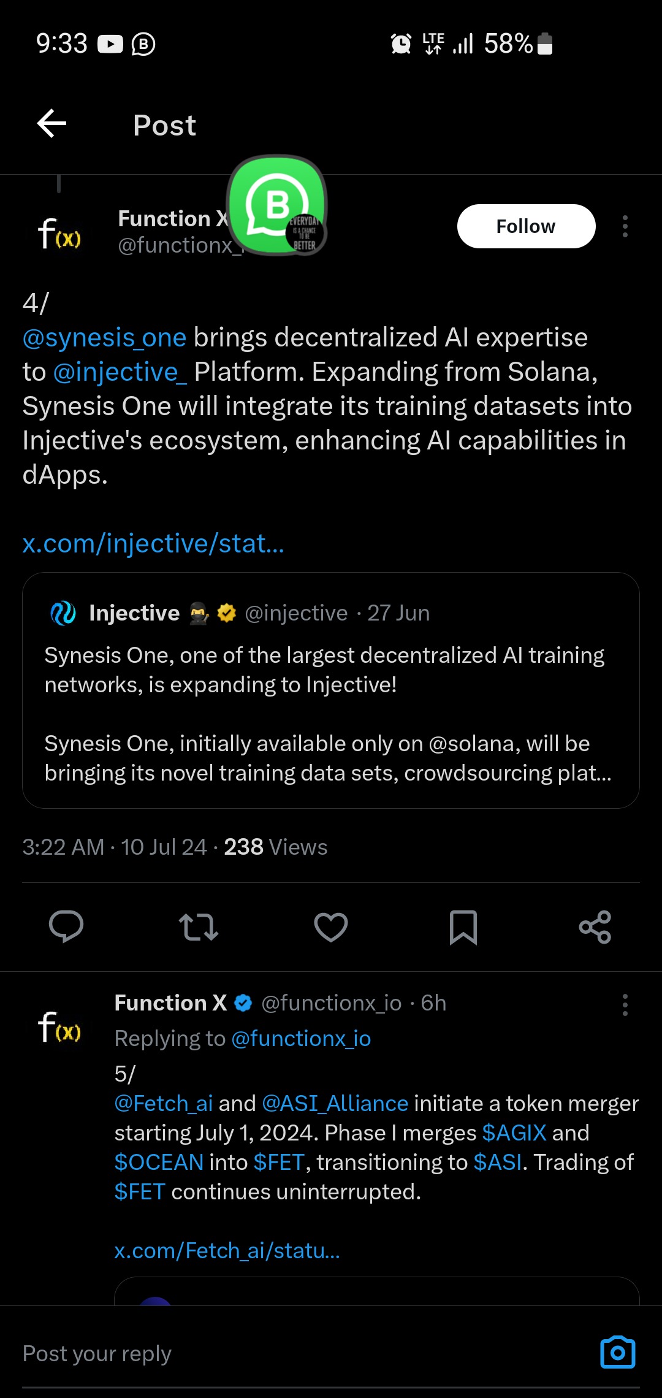Tap the reply speech bubble icon
The width and height of the screenshot is (662, 1398).
(x=66, y=926)
